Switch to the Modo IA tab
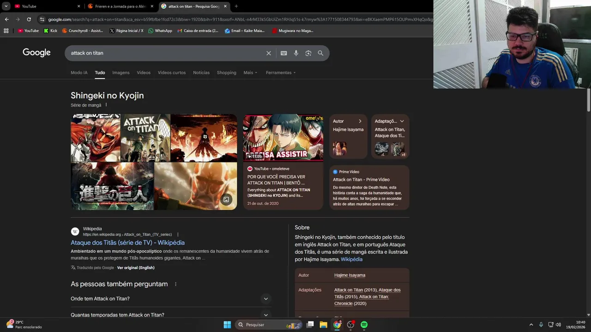This screenshot has width=591, height=332. click(x=79, y=72)
